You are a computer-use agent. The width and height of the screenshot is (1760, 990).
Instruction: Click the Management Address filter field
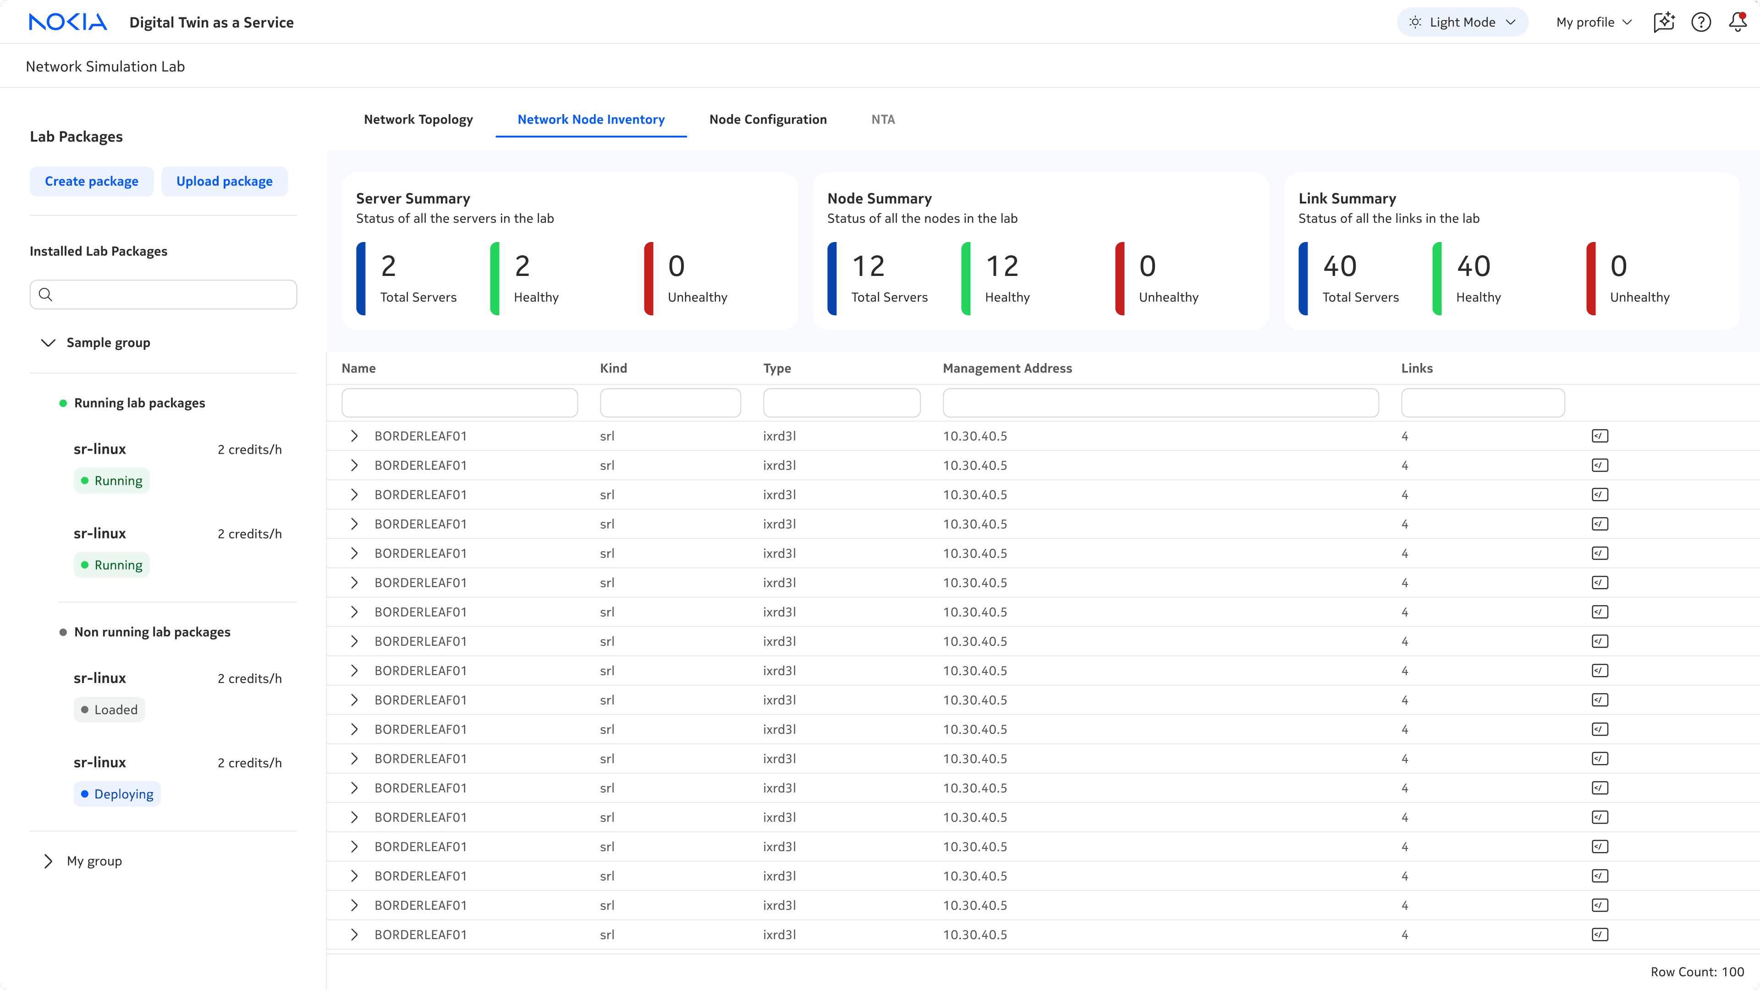tap(1160, 402)
